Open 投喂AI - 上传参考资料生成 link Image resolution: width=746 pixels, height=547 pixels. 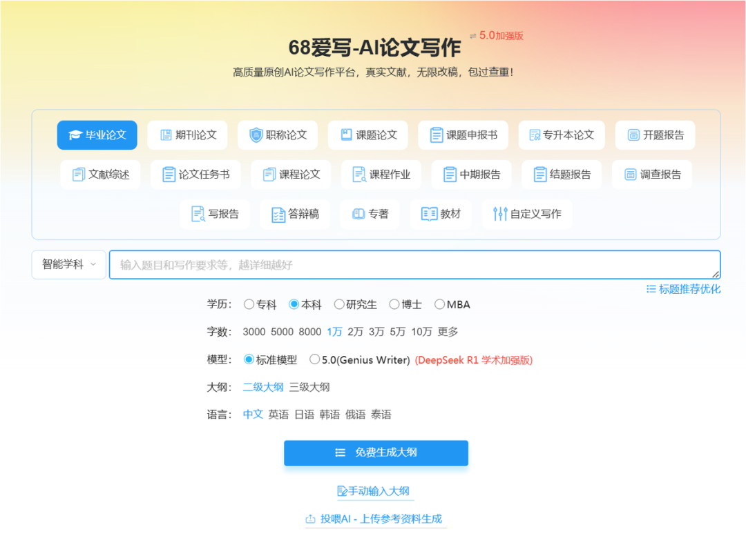click(375, 519)
